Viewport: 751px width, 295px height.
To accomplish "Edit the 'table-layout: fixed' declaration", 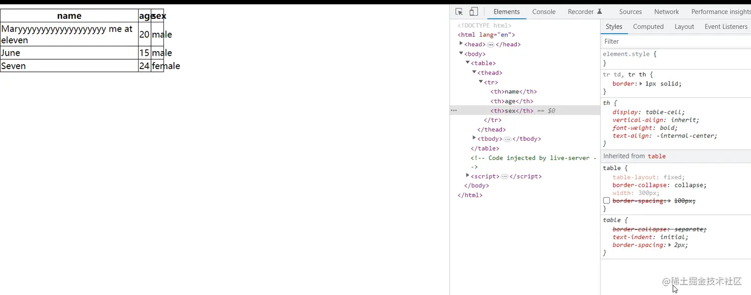I will [649, 177].
